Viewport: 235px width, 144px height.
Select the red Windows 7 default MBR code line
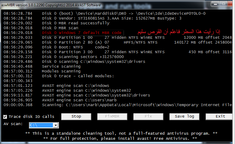(x=82, y=33)
